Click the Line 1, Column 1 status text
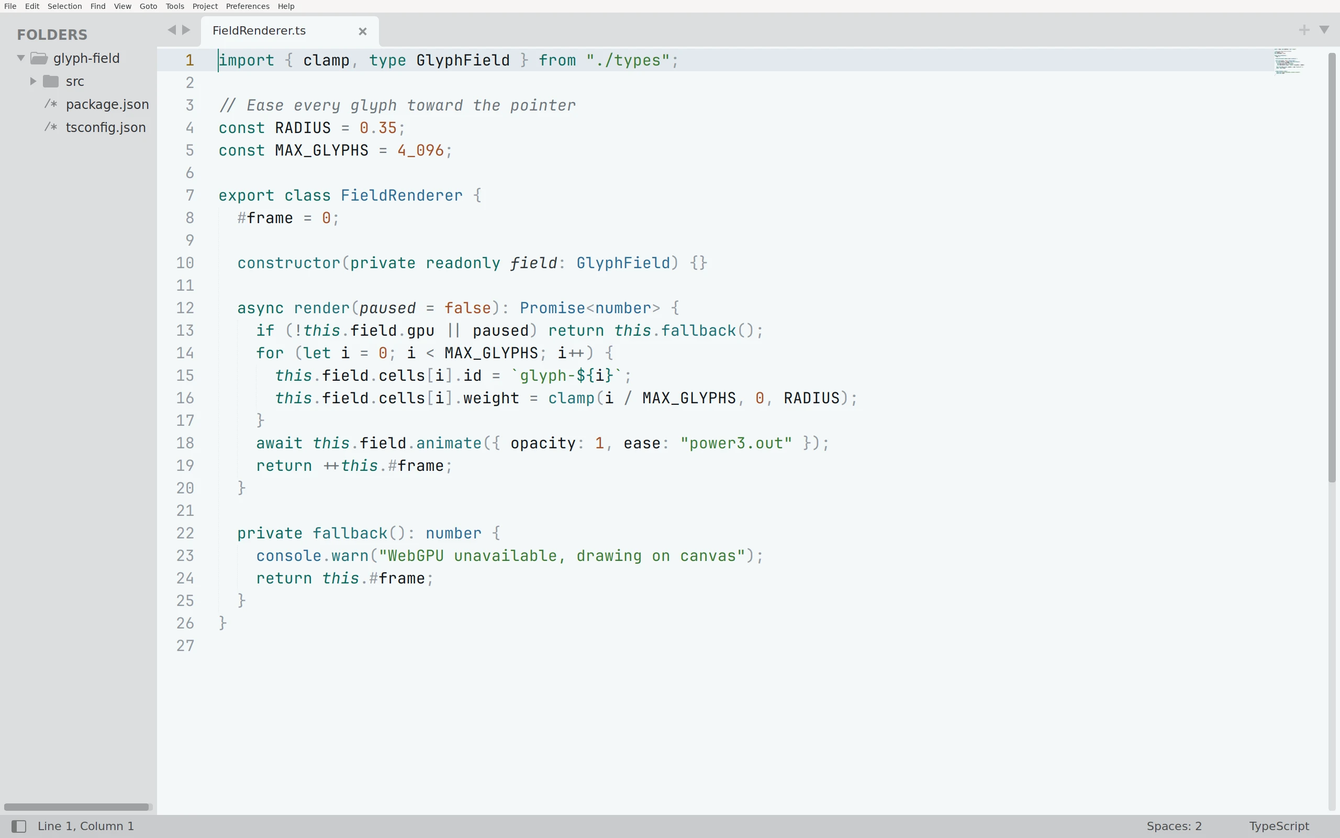This screenshot has height=838, width=1340. [x=86, y=826]
